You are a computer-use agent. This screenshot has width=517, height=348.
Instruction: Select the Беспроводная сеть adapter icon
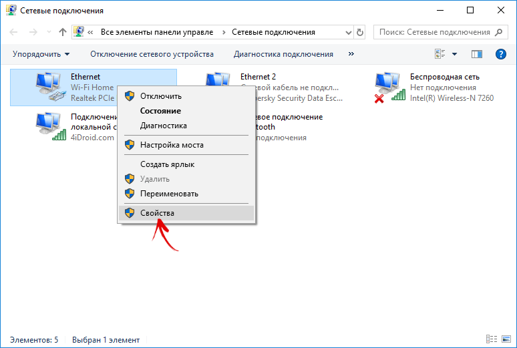(389, 88)
